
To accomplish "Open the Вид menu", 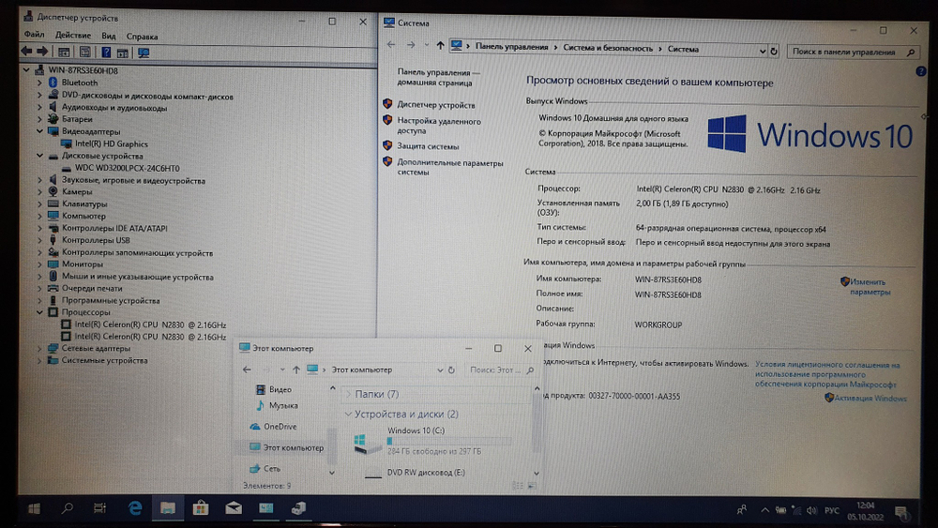I will (x=108, y=36).
